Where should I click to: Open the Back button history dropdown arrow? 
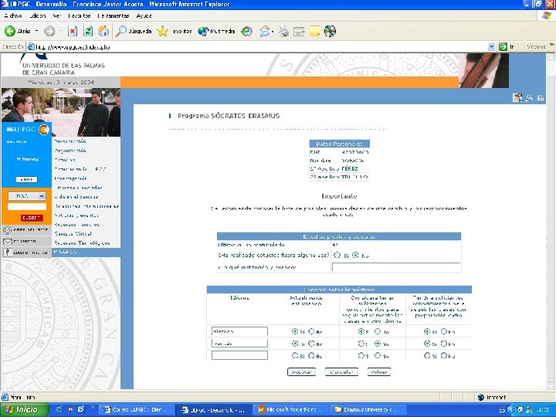tap(36, 31)
